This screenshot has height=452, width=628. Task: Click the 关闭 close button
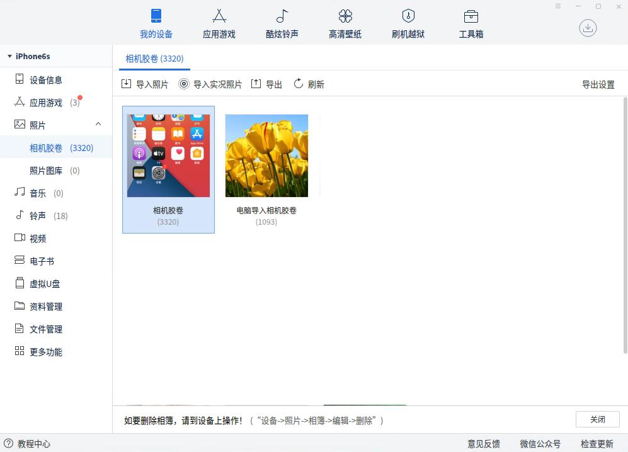pyautogui.click(x=597, y=419)
